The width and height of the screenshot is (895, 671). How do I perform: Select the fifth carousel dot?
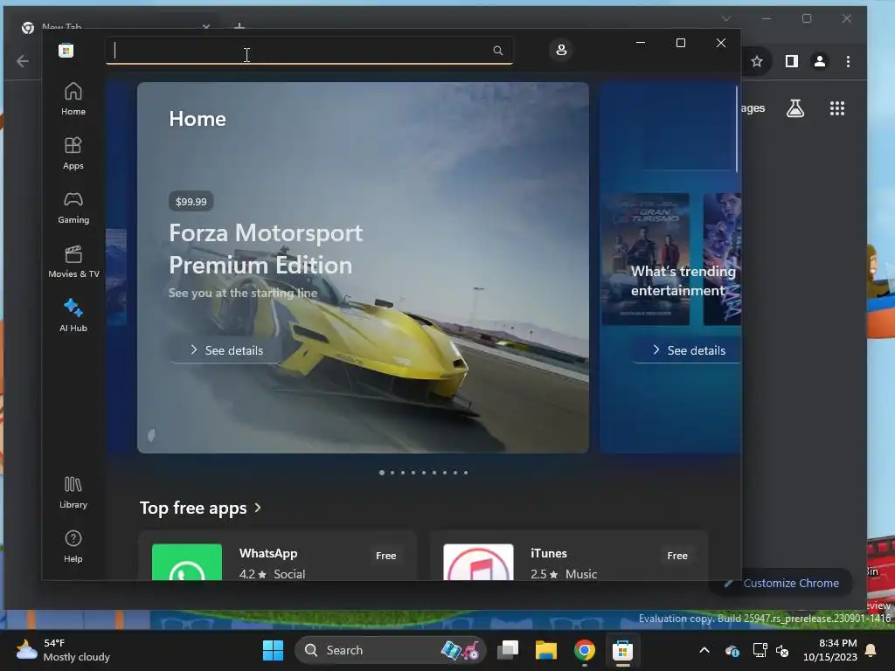coord(424,473)
